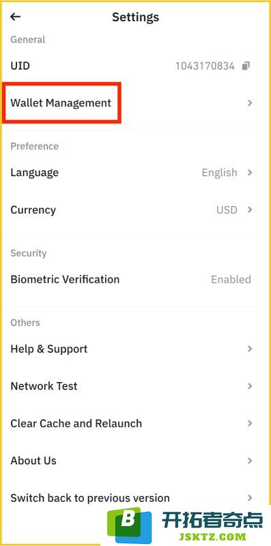Click the Help & Support chevron
Viewport: 271px width, 546px height.
coord(249,349)
